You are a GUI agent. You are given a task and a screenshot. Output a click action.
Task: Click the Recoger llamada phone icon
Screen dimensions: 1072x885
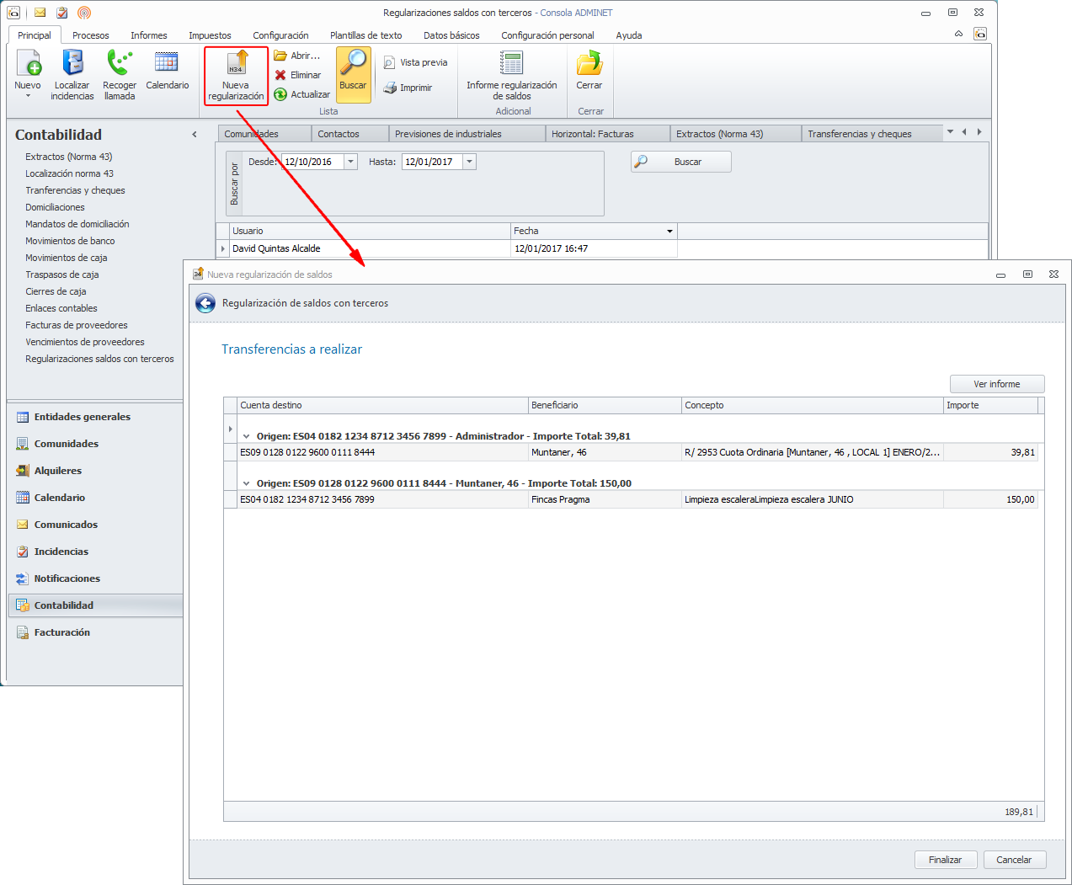[x=120, y=63]
